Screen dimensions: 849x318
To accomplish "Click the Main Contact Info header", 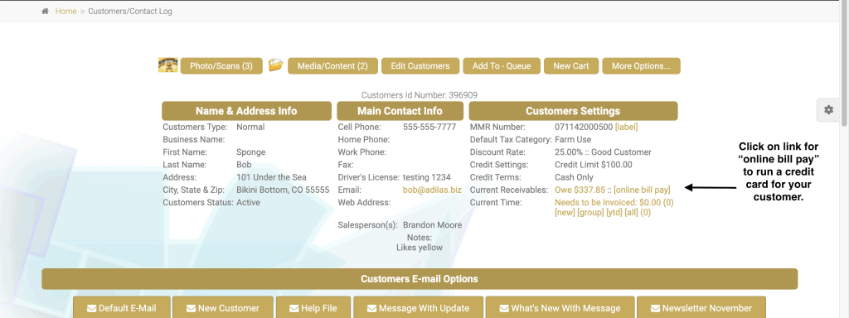I will (400, 111).
